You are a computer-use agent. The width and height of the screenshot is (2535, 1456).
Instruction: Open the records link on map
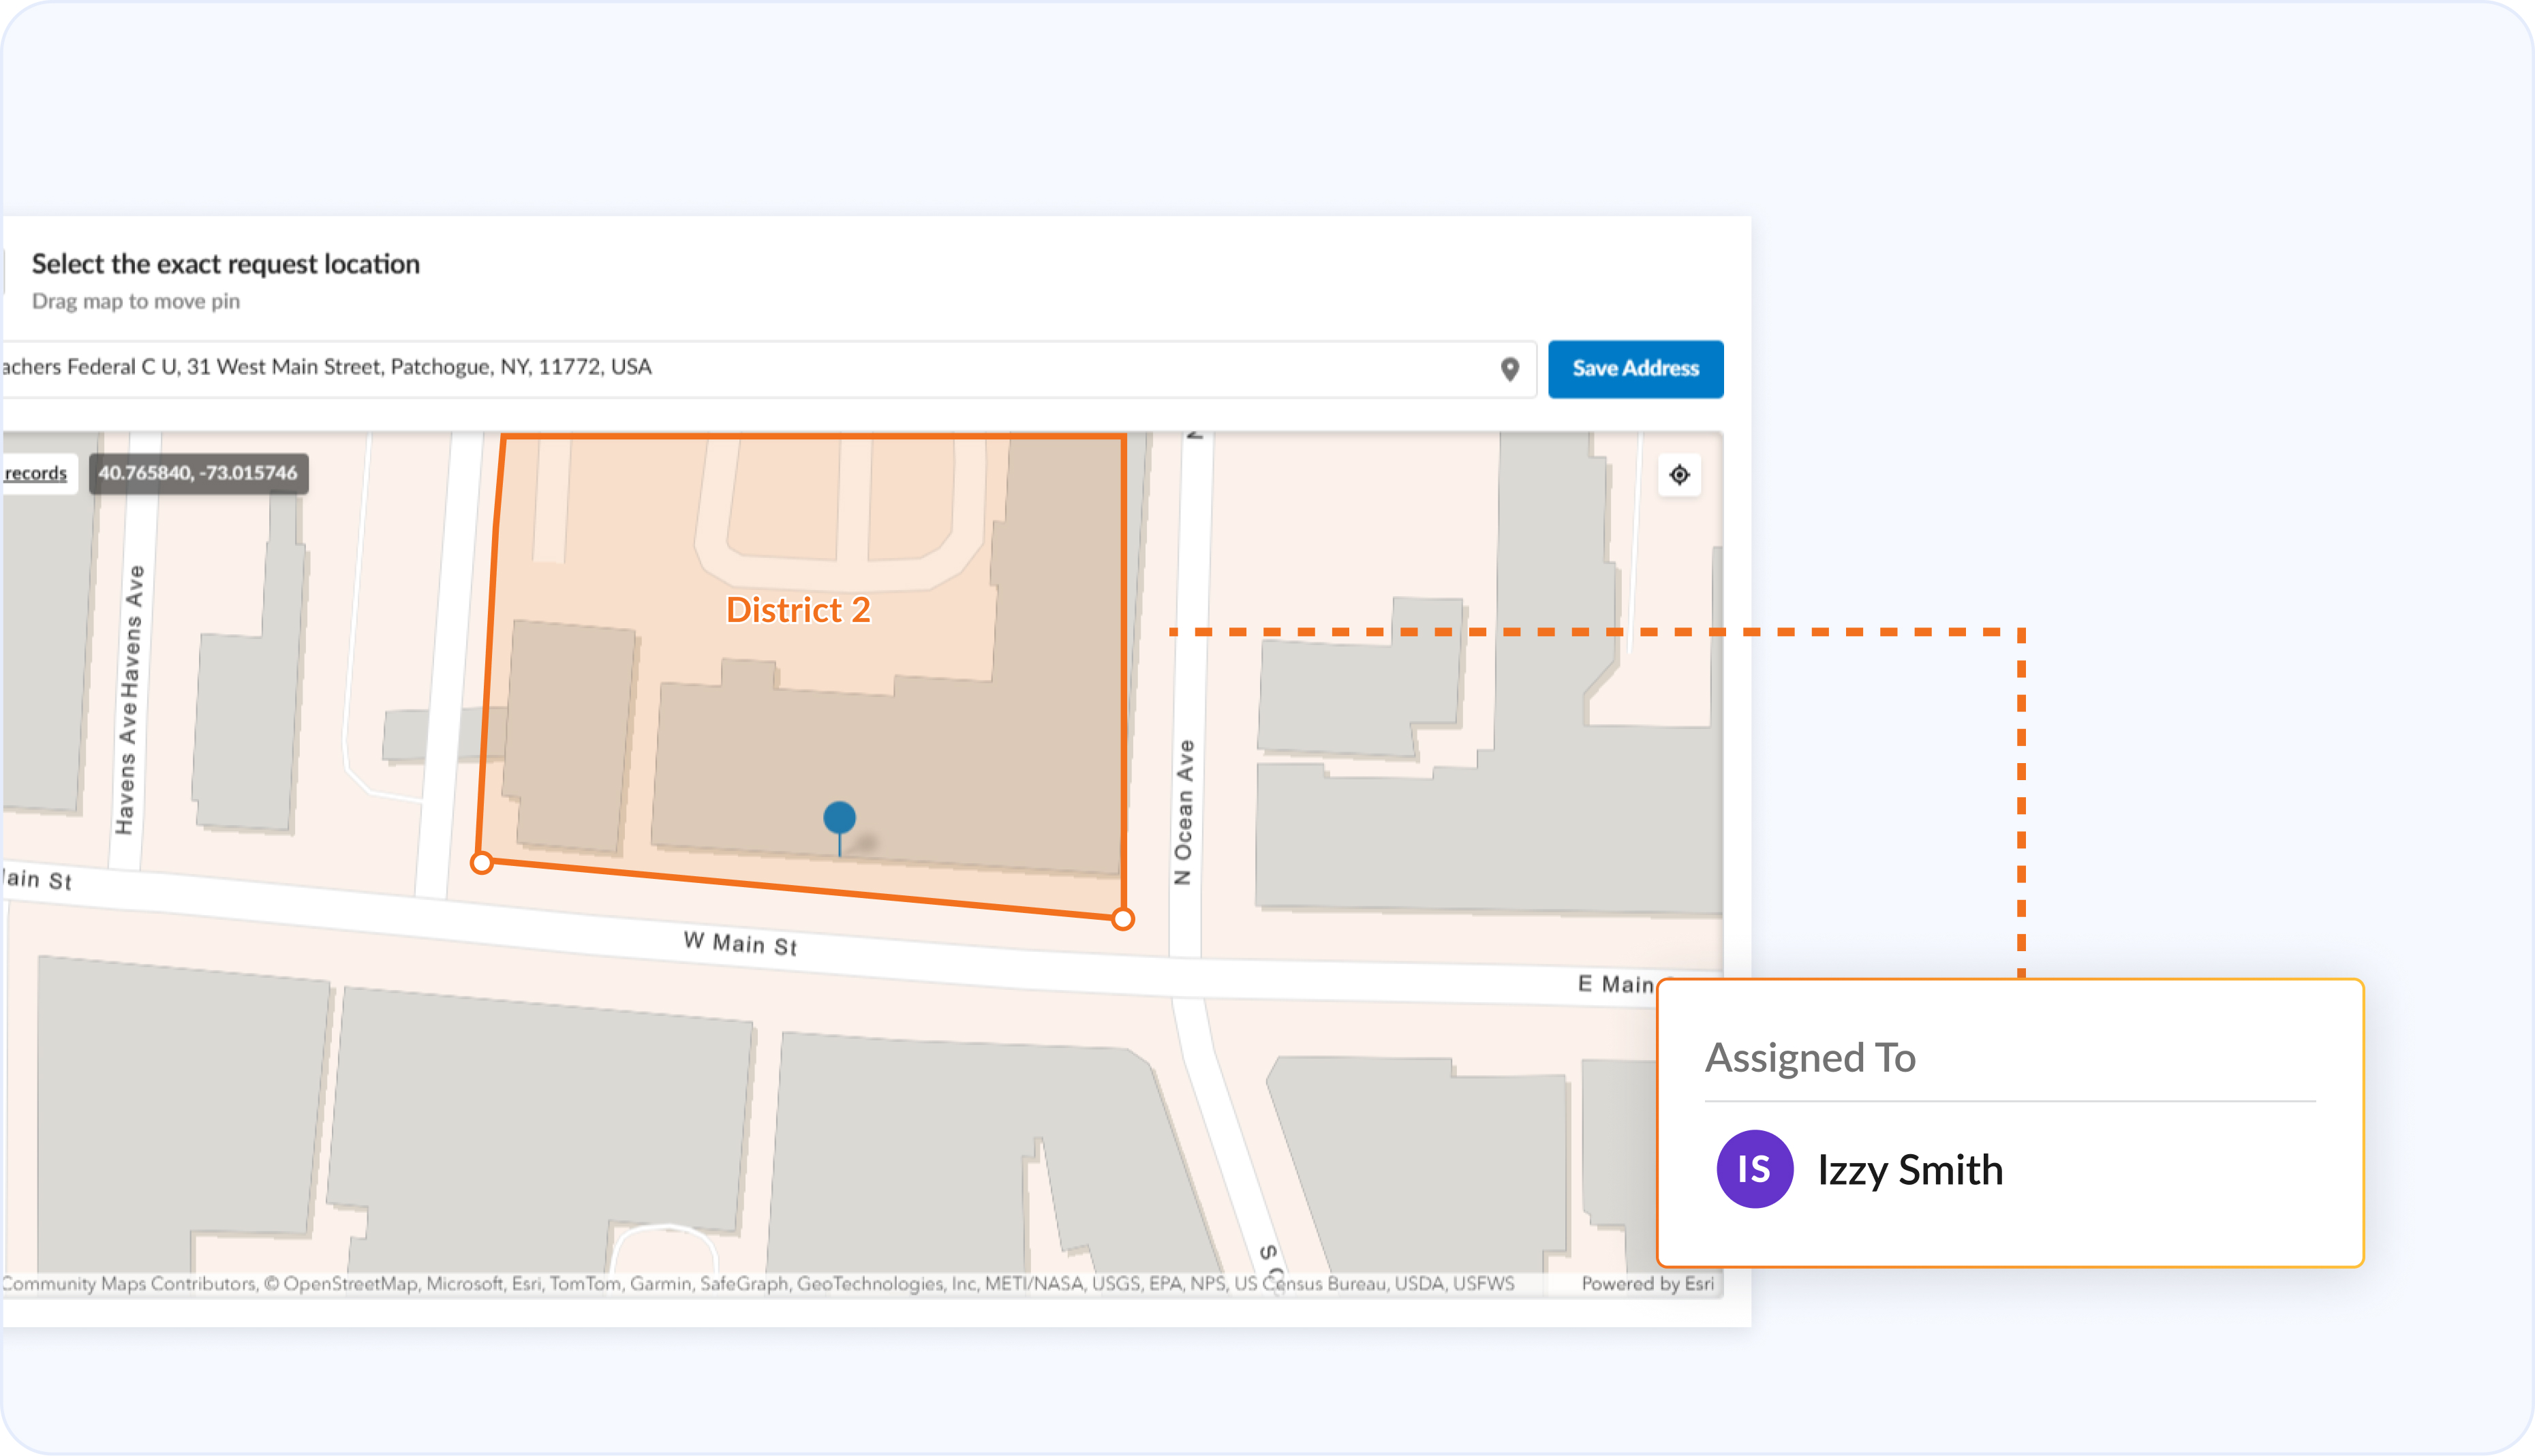click(36, 473)
